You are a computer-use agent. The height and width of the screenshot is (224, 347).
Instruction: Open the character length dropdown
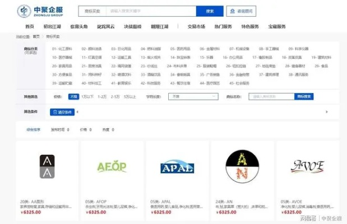(193, 96)
